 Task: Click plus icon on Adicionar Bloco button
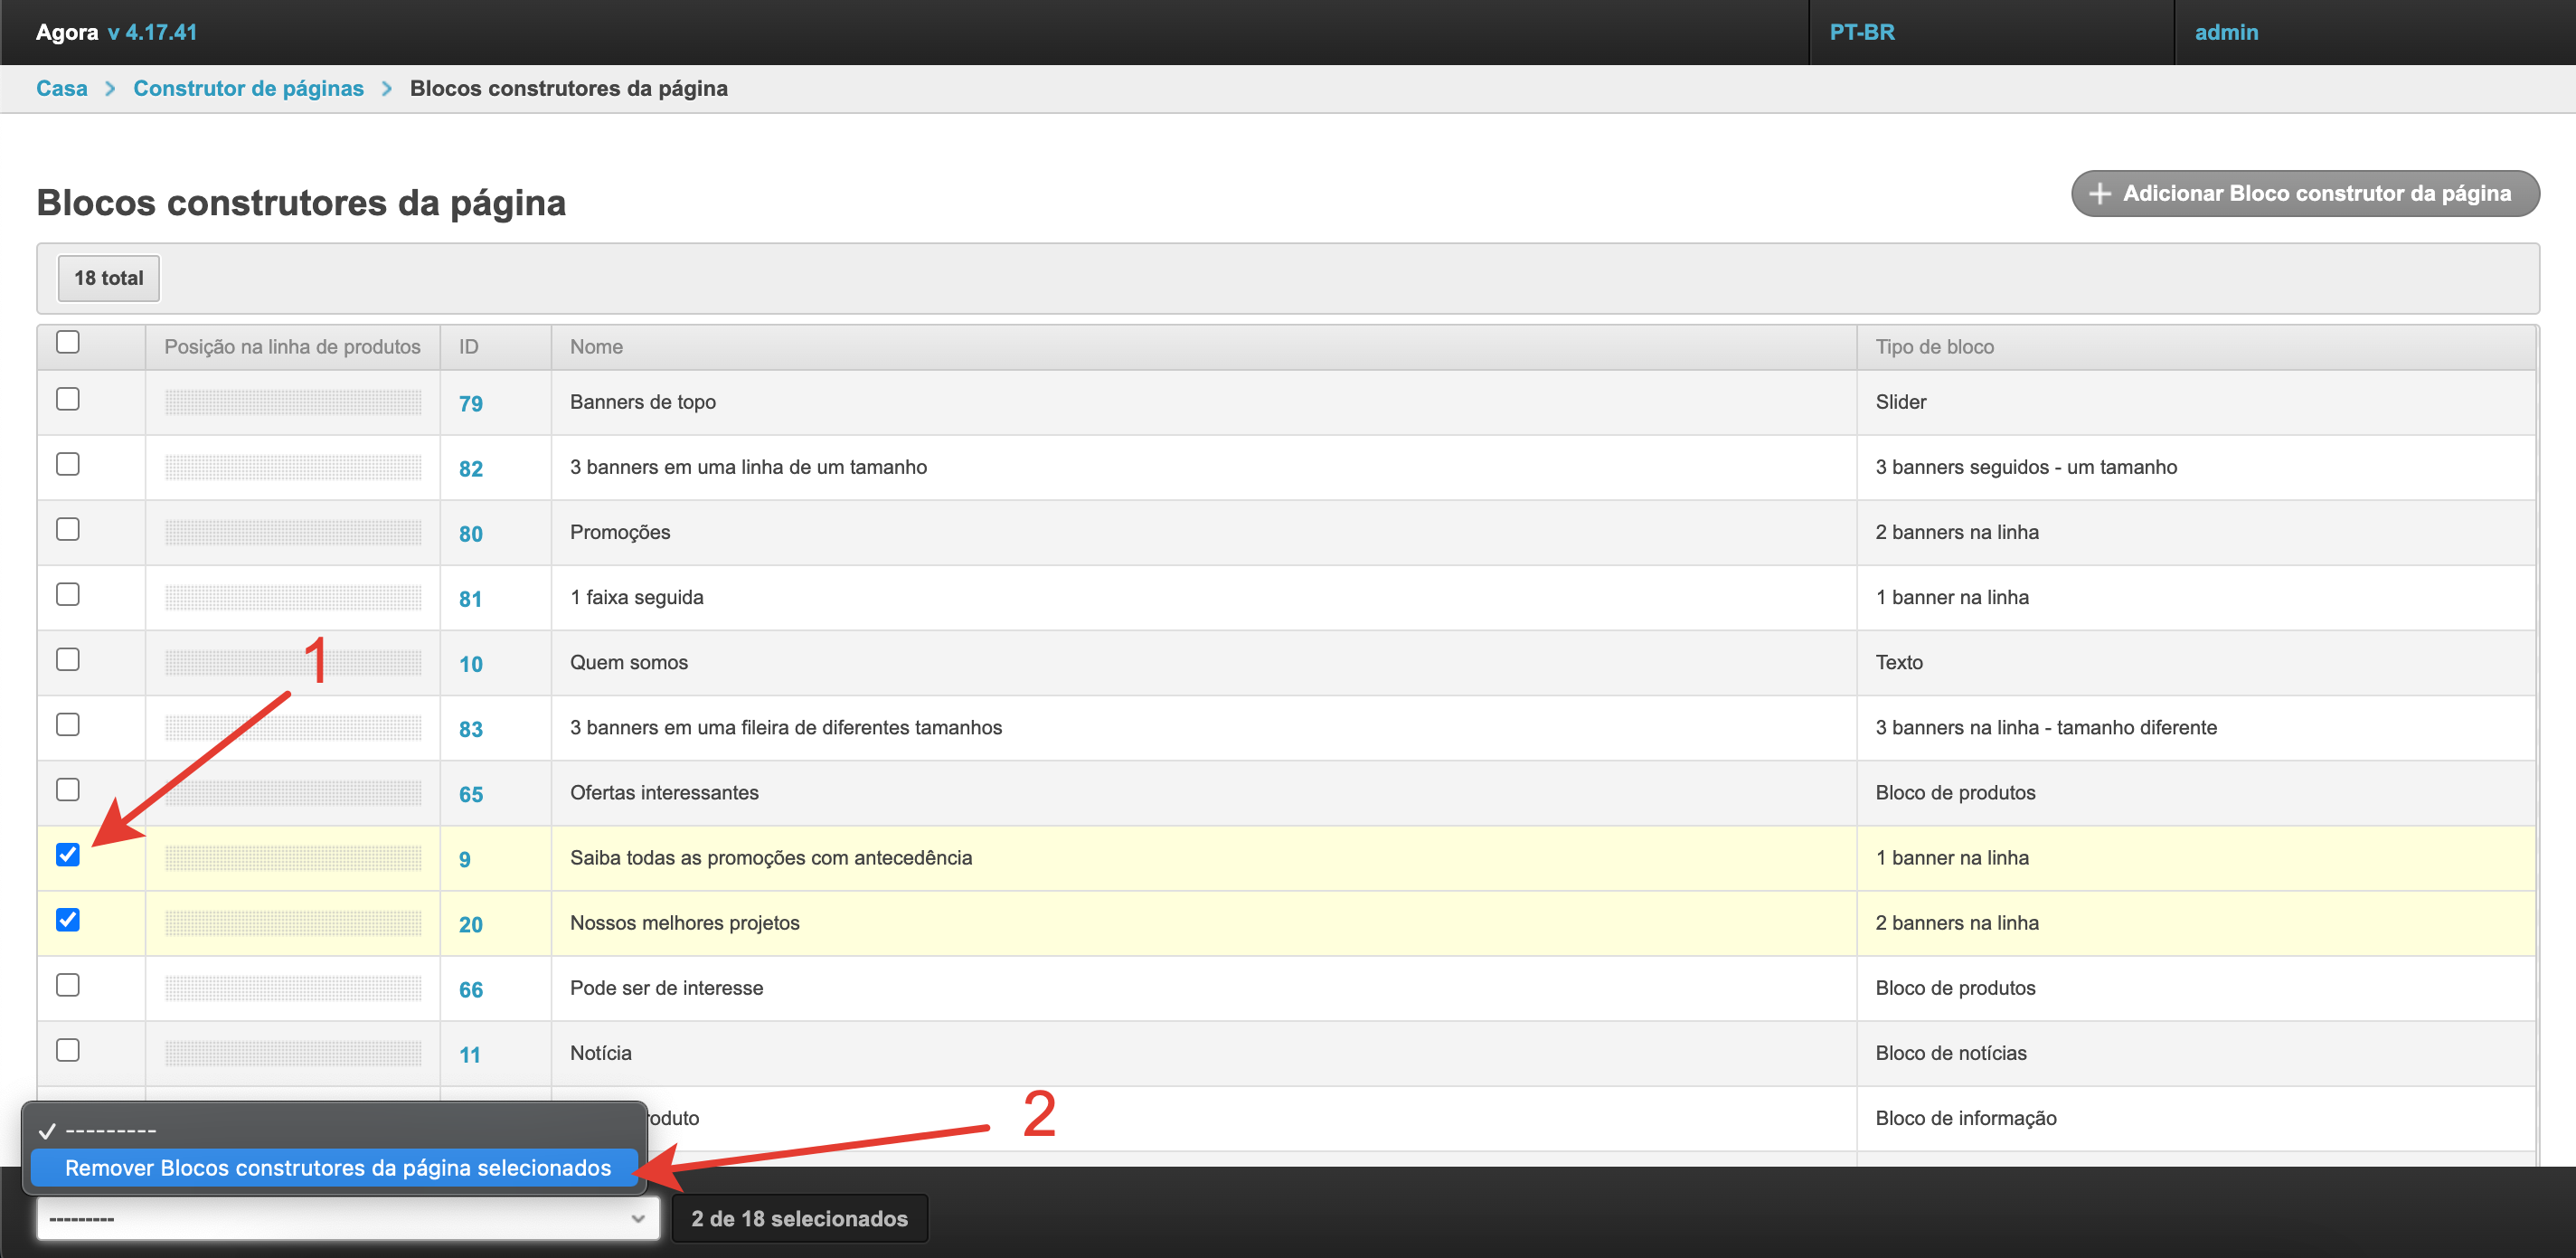(x=2100, y=193)
